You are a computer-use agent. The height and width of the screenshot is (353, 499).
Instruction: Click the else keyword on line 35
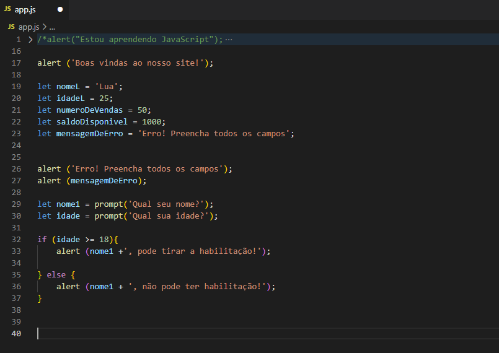[56, 275]
